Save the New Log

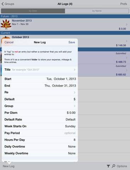tap(72, 42)
